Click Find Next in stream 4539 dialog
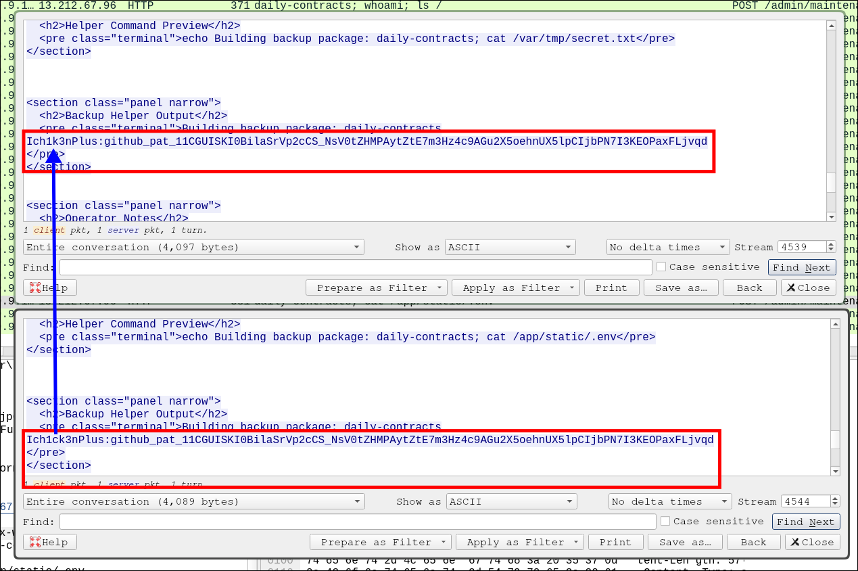Viewport: 858px width, 571px height. tap(802, 267)
